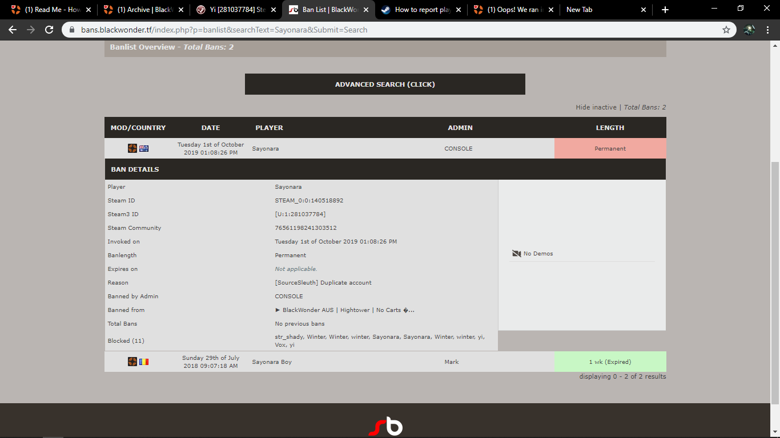Click the DATE column header
The width and height of the screenshot is (780, 438).
coord(211,128)
